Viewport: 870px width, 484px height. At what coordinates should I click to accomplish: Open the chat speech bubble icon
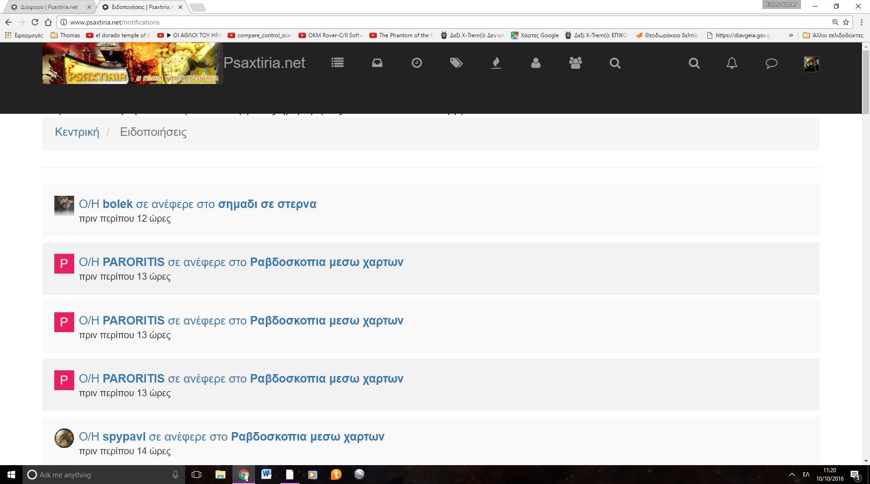click(x=771, y=63)
